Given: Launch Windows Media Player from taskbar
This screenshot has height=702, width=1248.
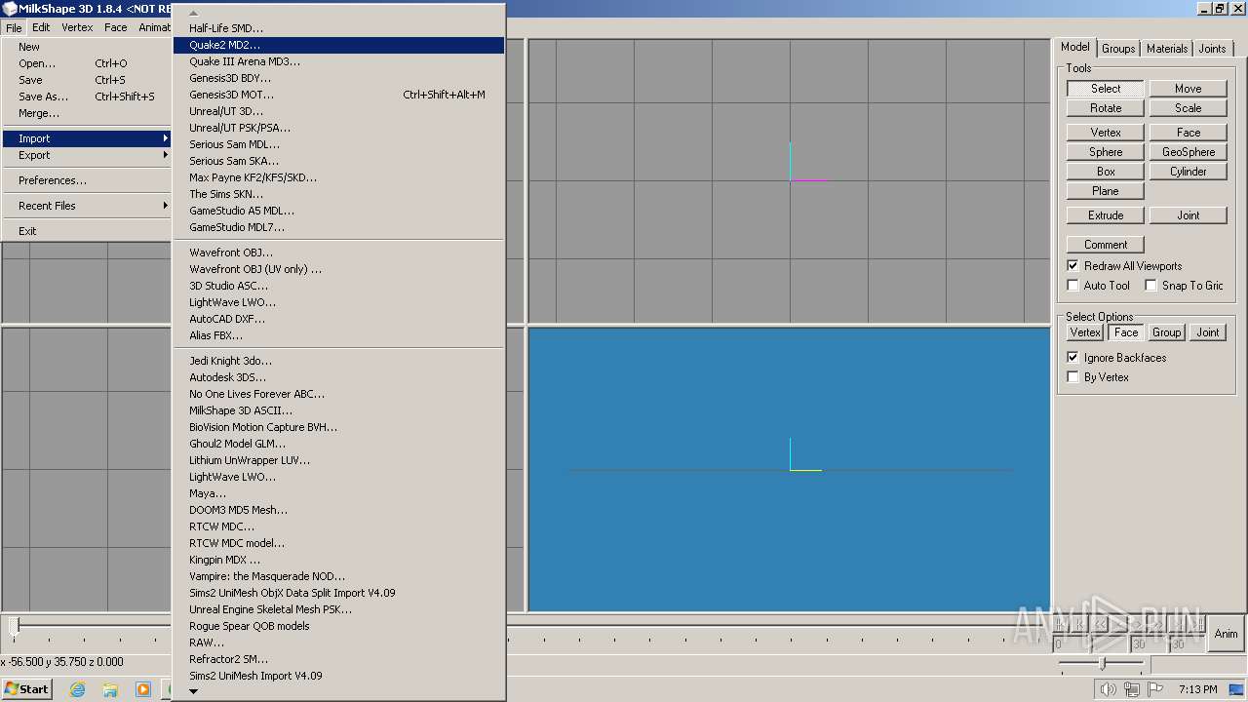Looking at the screenshot, I should tap(143, 689).
